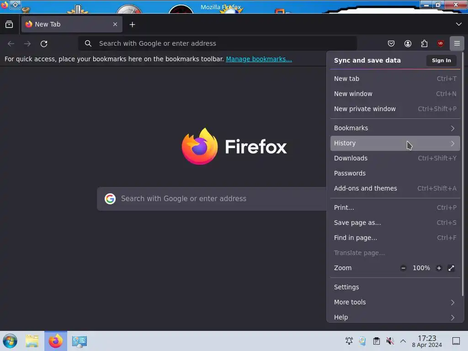This screenshot has width=468, height=351.
Task: Open the Start menu orb
Action: tap(10, 341)
